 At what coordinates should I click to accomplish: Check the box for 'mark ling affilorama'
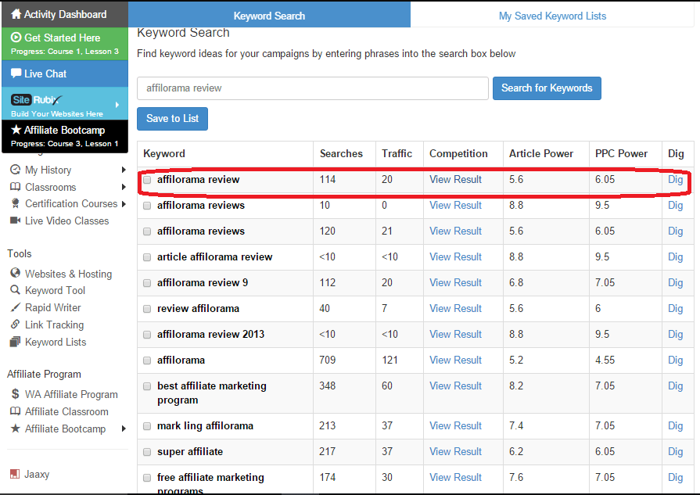pyautogui.click(x=147, y=426)
